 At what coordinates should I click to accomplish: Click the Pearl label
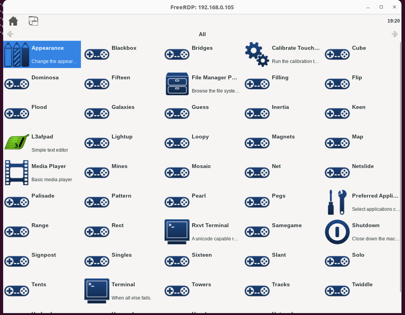point(199,196)
